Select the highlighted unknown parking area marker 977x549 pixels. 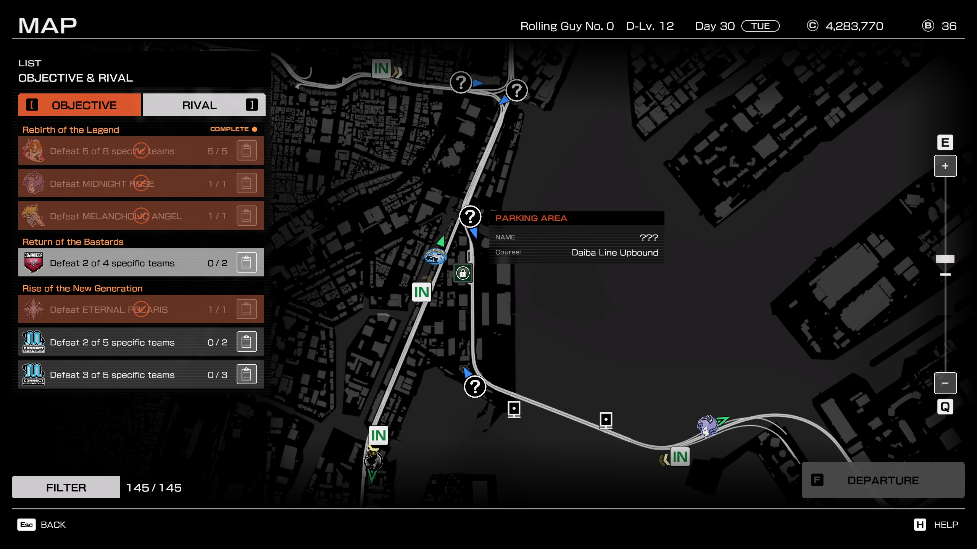[470, 217]
